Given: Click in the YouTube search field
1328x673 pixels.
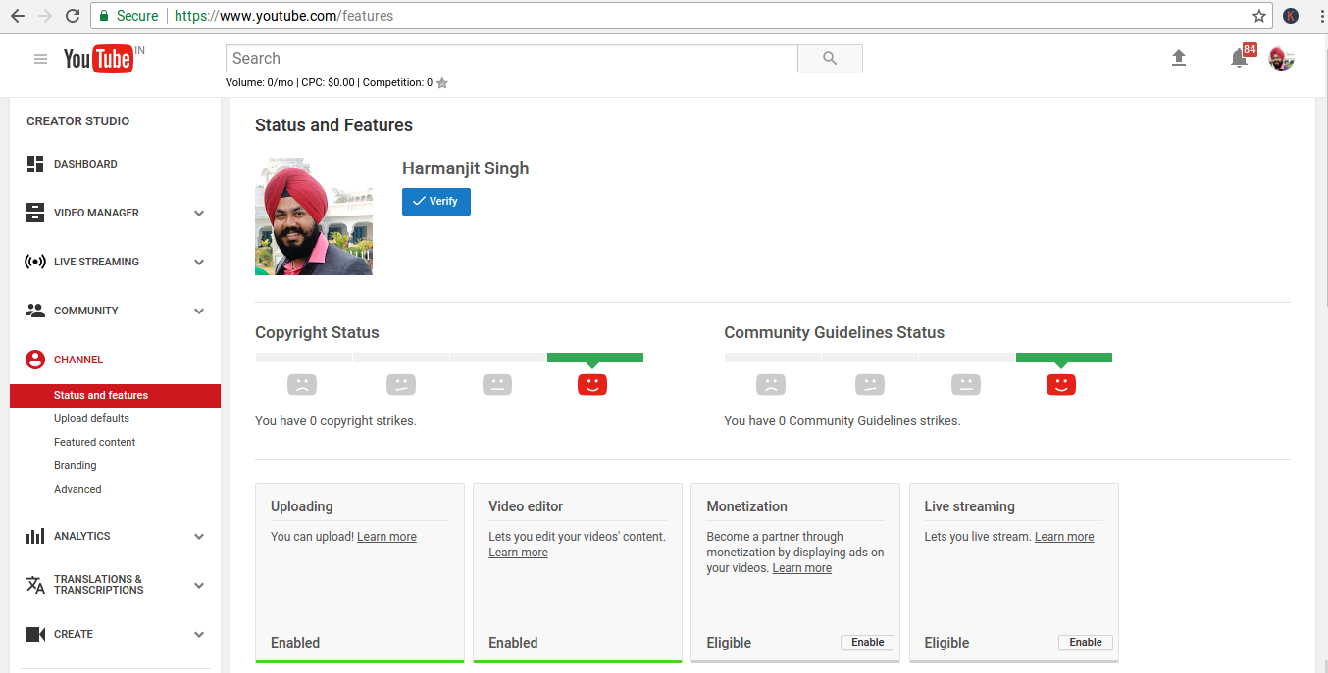Looking at the screenshot, I should click(511, 59).
